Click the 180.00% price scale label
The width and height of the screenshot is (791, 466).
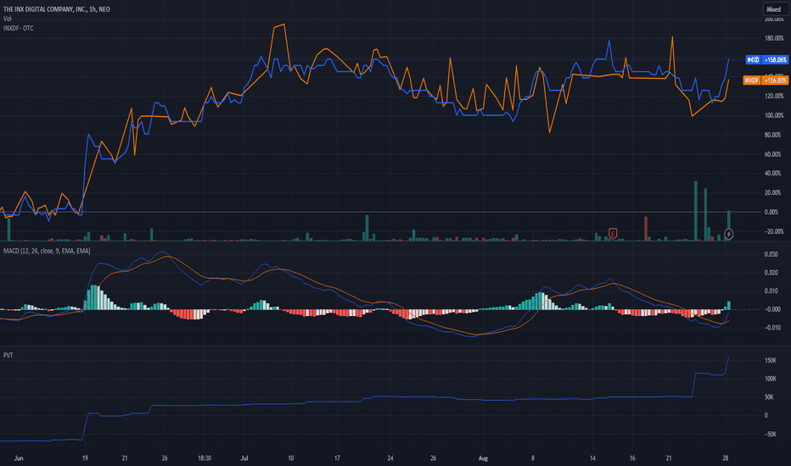tap(773, 38)
